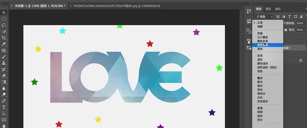Select the Clone Stamp tool

click(4, 63)
